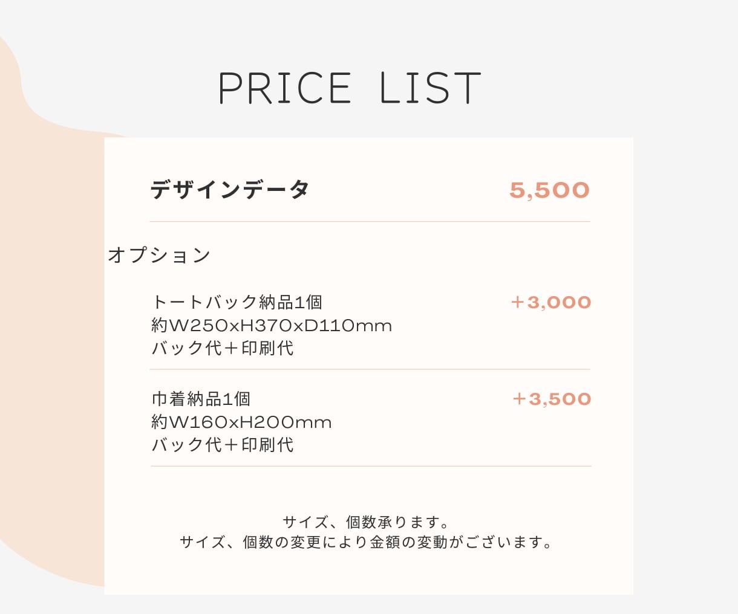Click the サイズ、個数承ります。 note
This screenshot has height=614, width=738.
pyautogui.click(x=367, y=522)
